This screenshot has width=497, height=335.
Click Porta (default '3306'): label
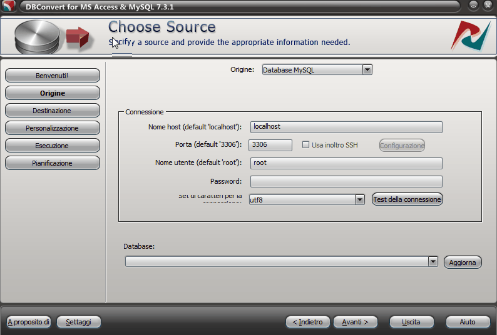(x=208, y=144)
